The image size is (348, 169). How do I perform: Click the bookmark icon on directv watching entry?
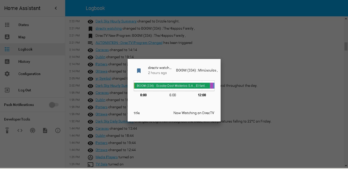click(90, 29)
